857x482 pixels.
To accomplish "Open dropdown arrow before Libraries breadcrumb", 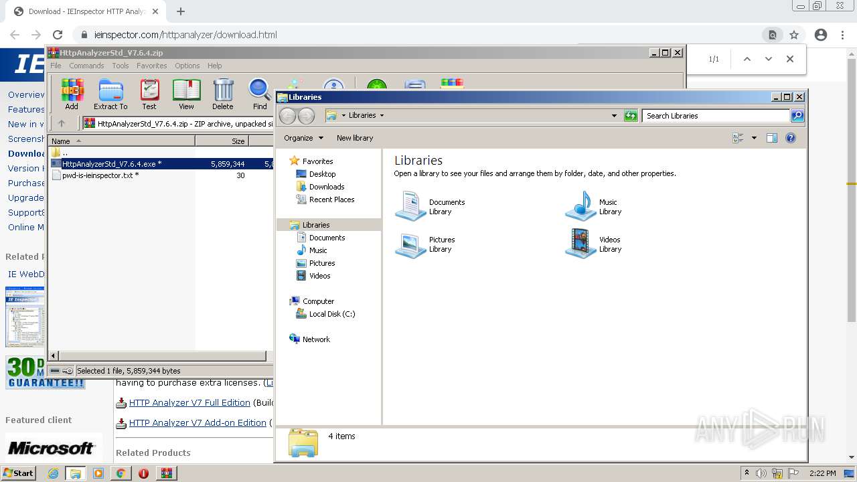I will tap(343, 115).
